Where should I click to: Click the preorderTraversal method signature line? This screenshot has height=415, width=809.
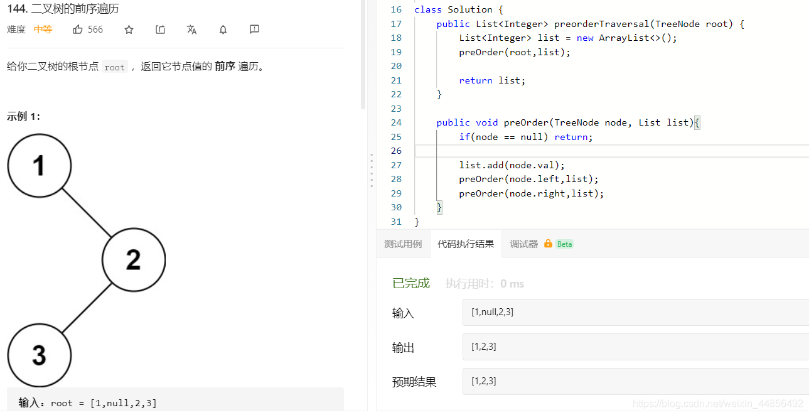click(591, 24)
